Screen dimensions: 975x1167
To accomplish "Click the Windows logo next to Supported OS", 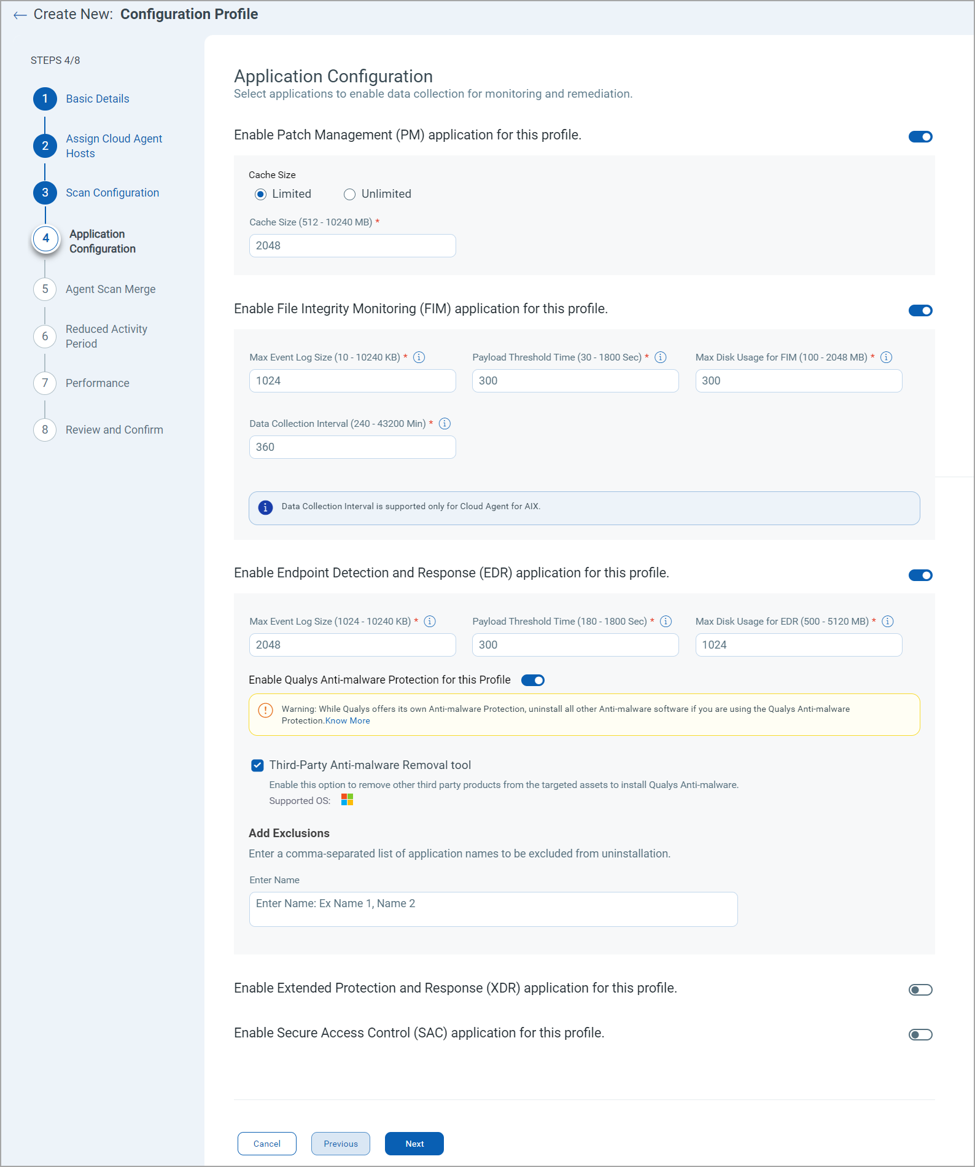I will point(348,800).
